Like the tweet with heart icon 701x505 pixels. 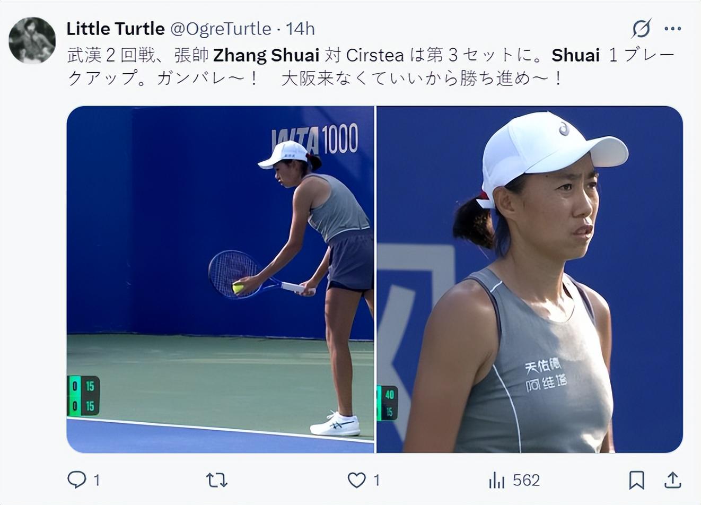(x=356, y=480)
